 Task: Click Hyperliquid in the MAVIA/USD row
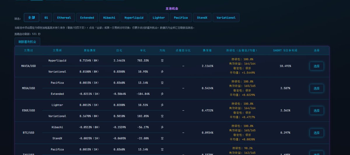[x=57, y=60]
